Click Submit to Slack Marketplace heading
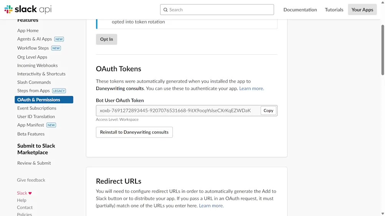This screenshot has height=216, width=385. 36,149
